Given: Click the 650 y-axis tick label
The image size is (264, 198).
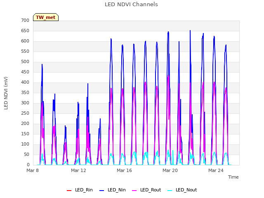Looking at the screenshot, I should click(25, 31).
